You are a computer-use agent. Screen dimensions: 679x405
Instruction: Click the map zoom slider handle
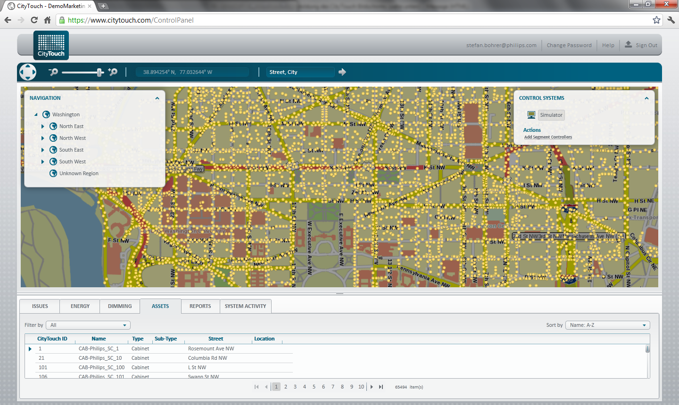[99, 72]
